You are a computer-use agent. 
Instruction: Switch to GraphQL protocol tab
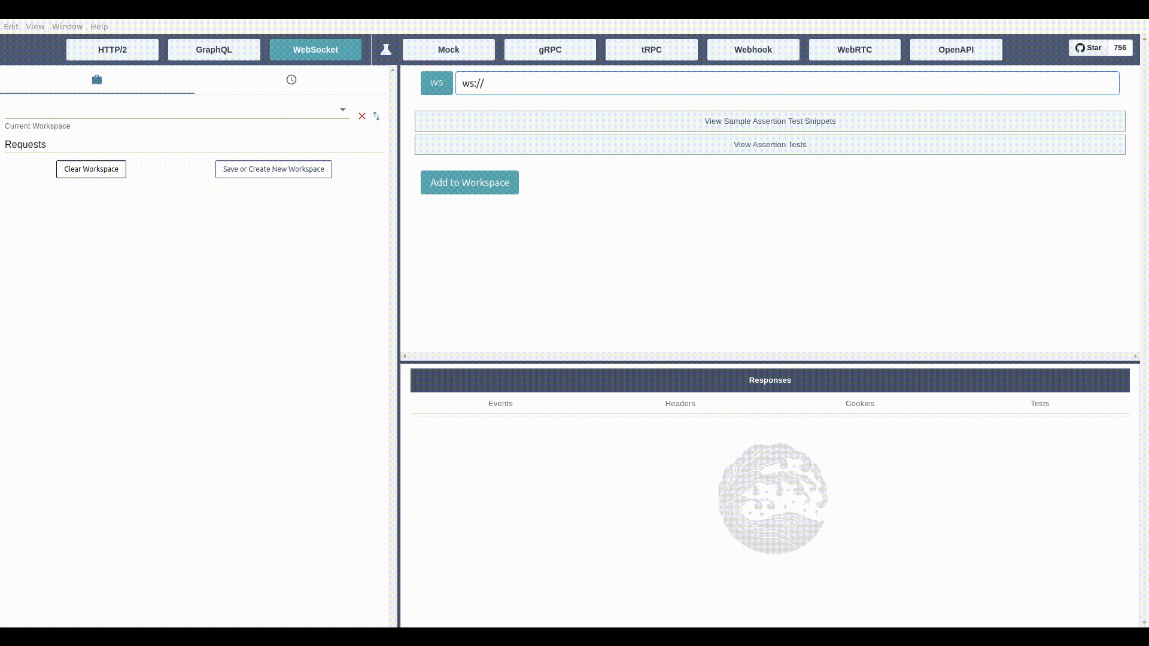click(x=214, y=50)
